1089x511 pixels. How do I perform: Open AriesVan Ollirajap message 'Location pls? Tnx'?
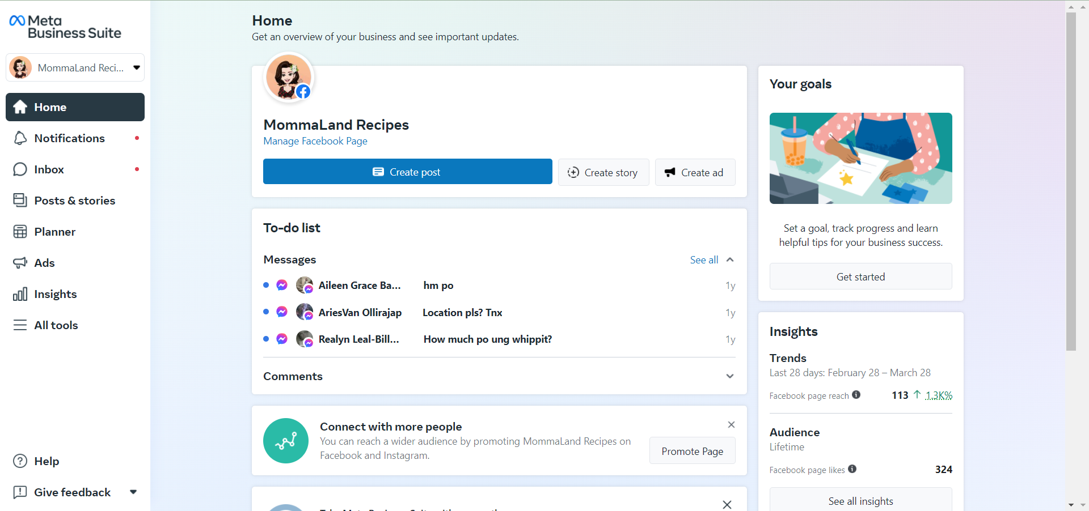(x=499, y=313)
